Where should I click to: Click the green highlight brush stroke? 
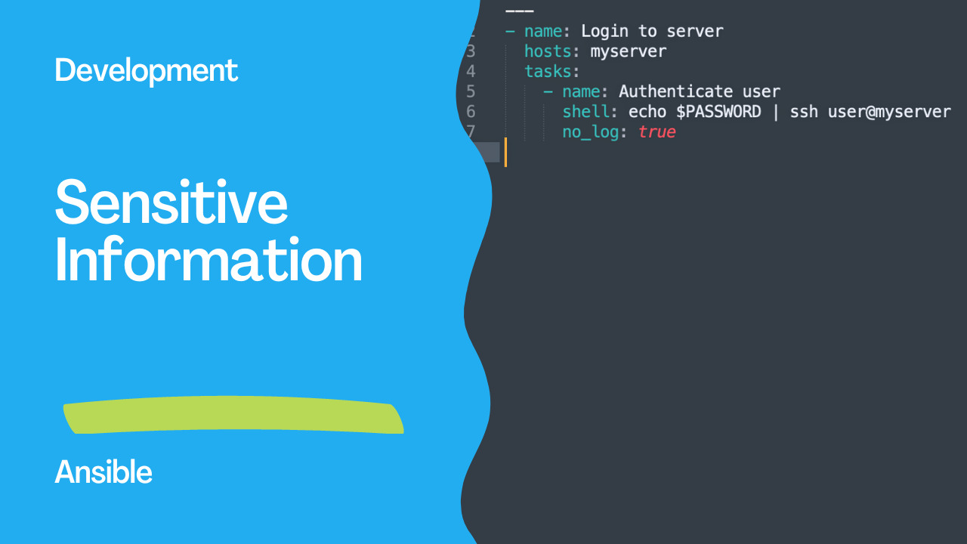234,416
